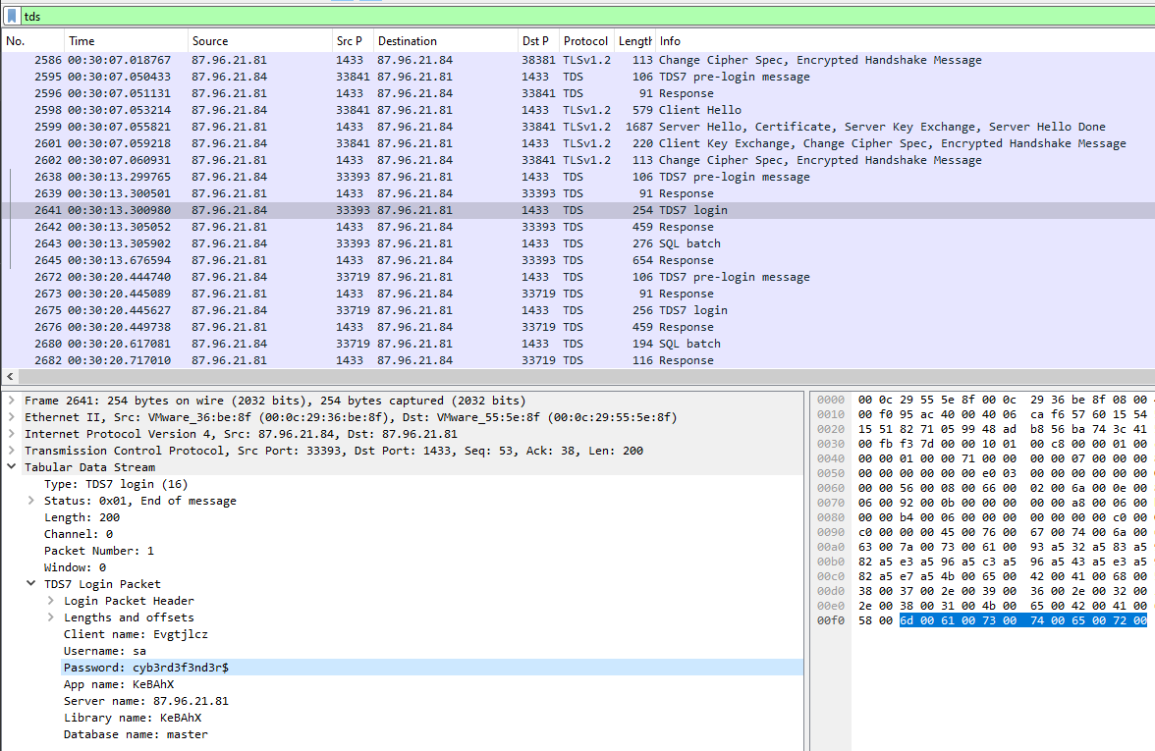
Task: Sort packets by the Protocol column header
Action: [x=585, y=41]
